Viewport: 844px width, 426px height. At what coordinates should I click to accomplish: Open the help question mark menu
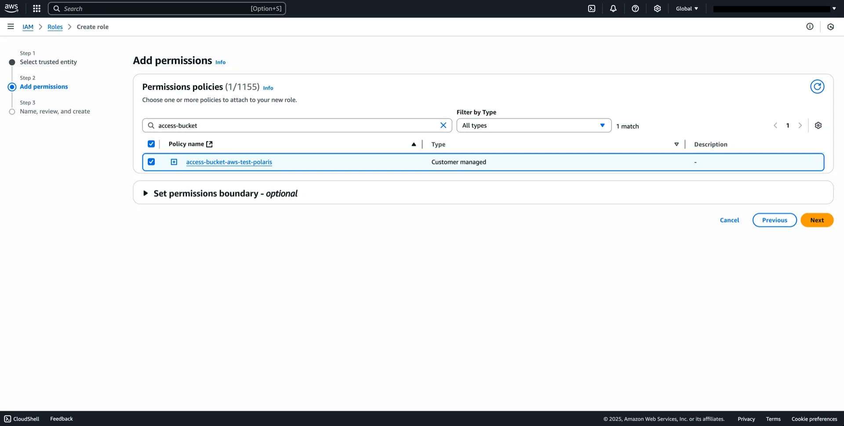(635, 8)
